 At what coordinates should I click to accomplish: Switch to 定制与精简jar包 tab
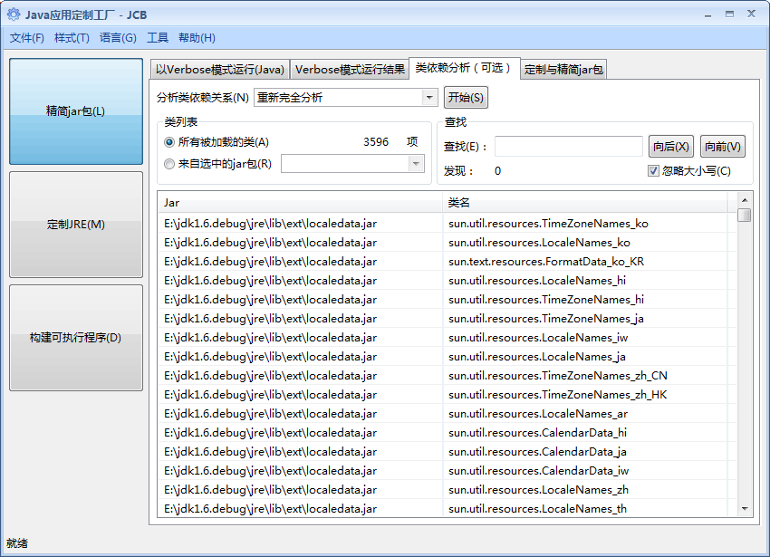(563, 69)
